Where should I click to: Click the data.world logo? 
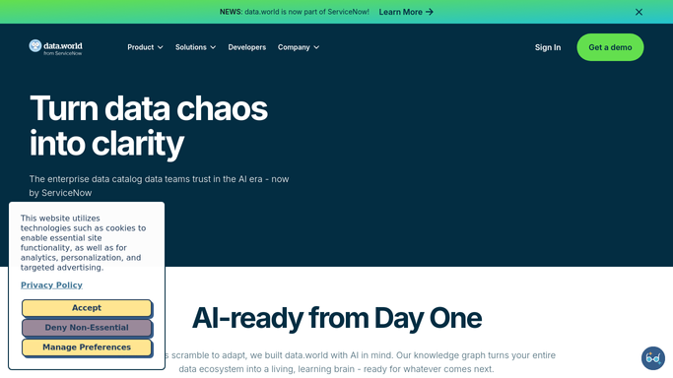(x=55, y=47)
